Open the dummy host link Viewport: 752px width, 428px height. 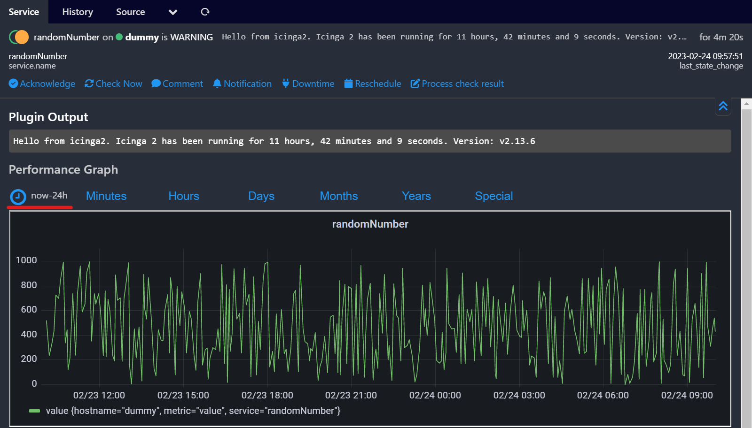142,37
